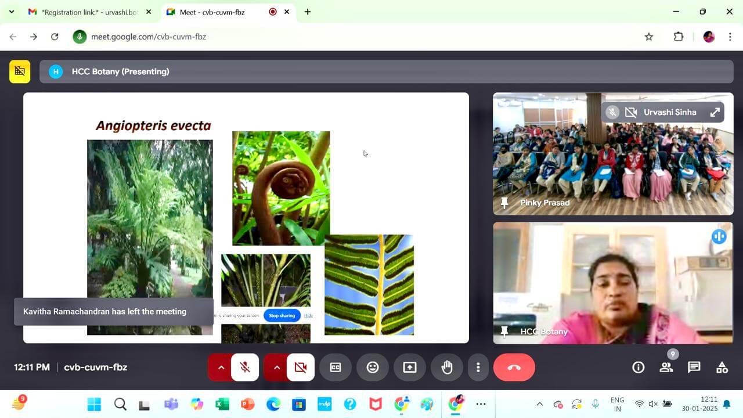Open the three-dot More options menu

[x=478, y=367]
